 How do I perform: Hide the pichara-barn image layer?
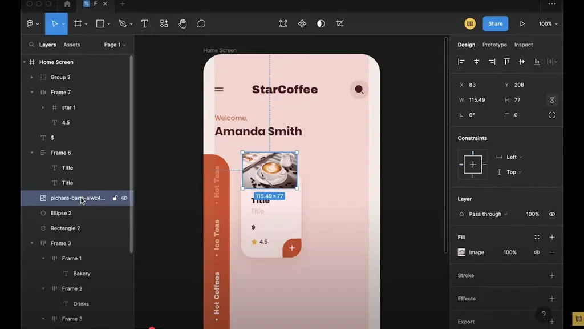tap(125, 198)
